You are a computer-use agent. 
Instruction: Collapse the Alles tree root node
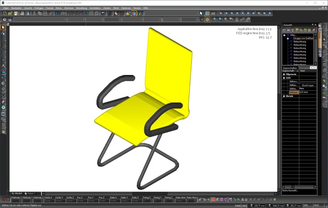(284, 35)
